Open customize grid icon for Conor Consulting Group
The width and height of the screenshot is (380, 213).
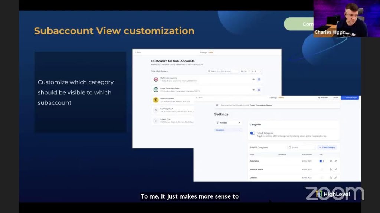point(259,90)
